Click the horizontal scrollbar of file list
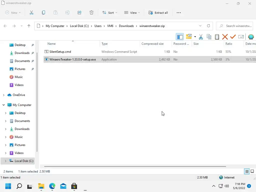The width and height of the screenshot is (256, 192). coord(135,166)
